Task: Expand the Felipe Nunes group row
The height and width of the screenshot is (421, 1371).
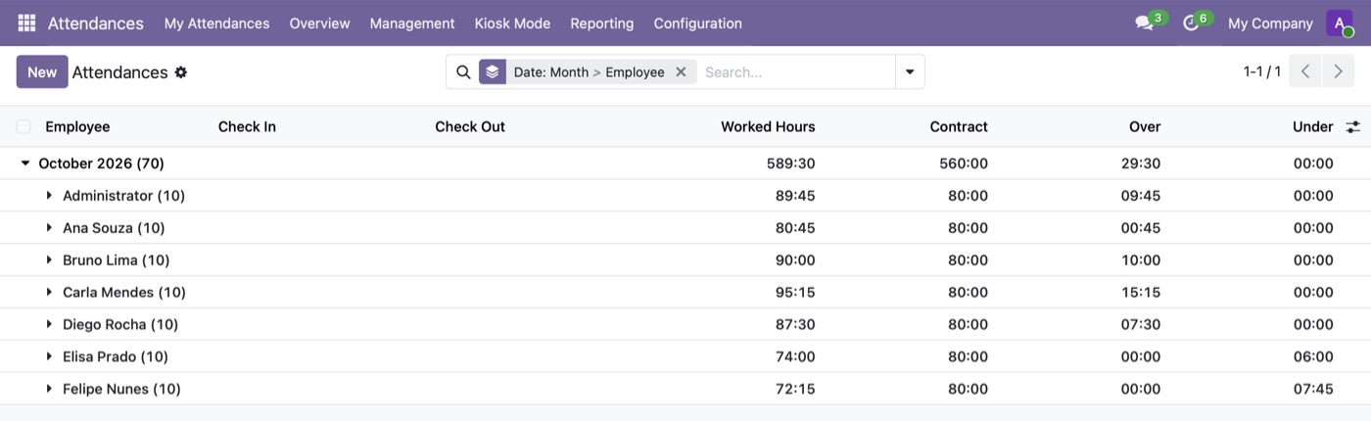Action: [x=49, y=389]
